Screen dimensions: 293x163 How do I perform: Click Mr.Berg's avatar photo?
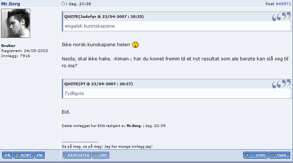tap(16, 23)
